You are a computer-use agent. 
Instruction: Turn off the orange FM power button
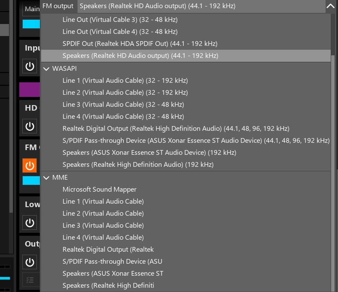click(x=30, y=166)
